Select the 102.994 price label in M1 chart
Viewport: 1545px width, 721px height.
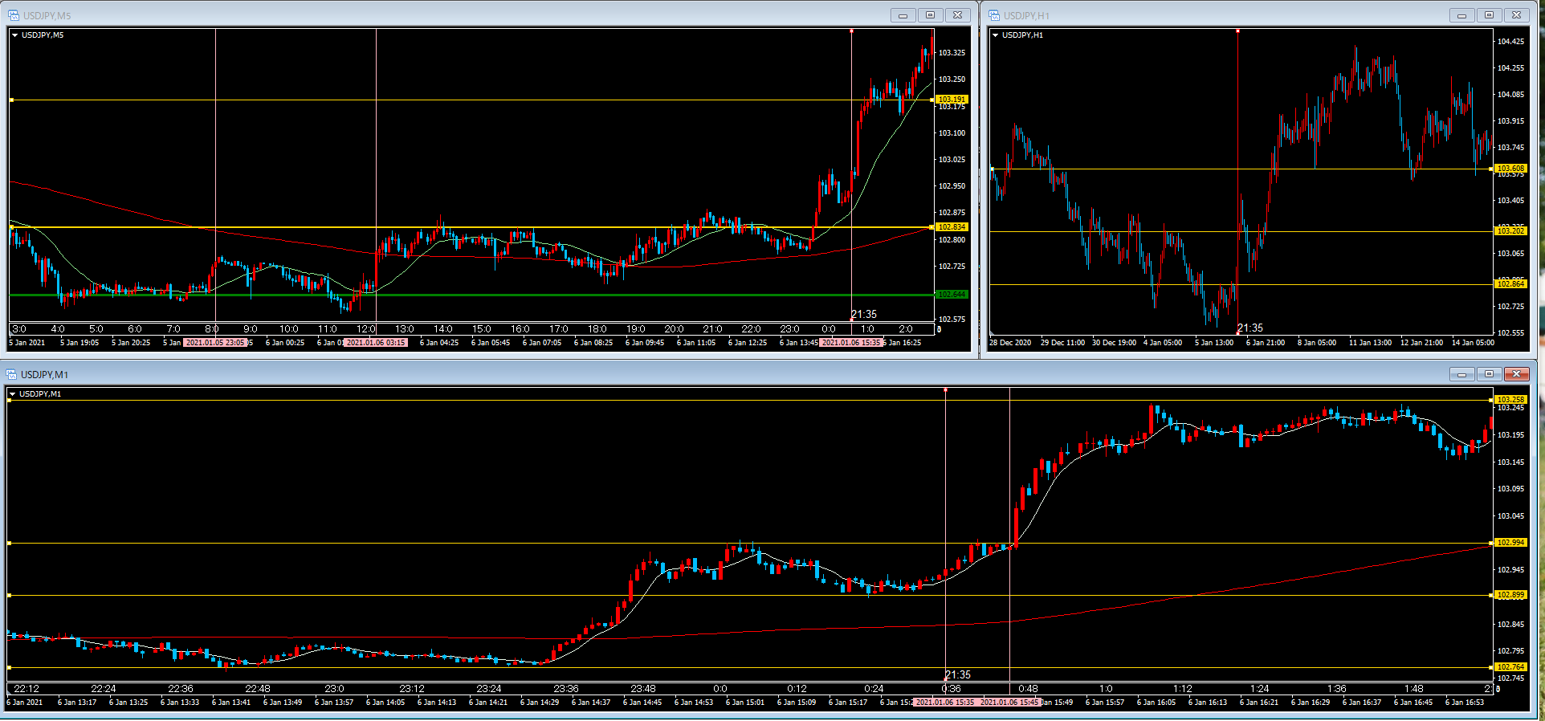(1510, 543)
